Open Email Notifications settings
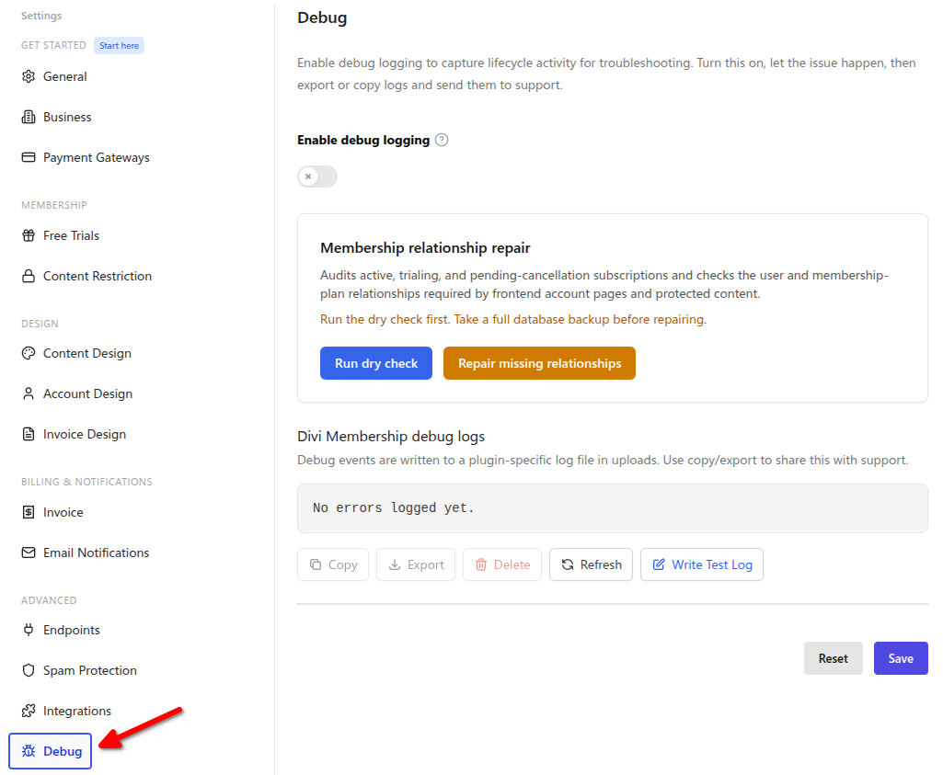943x775 pixels. tap(97, 553)
